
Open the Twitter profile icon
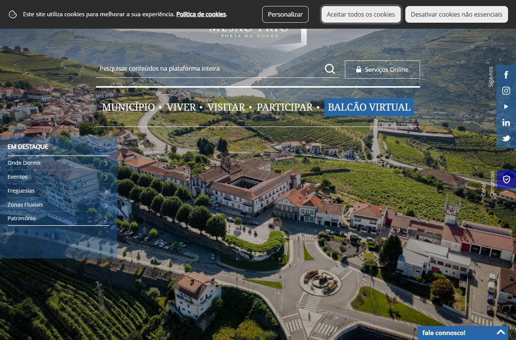506,138
